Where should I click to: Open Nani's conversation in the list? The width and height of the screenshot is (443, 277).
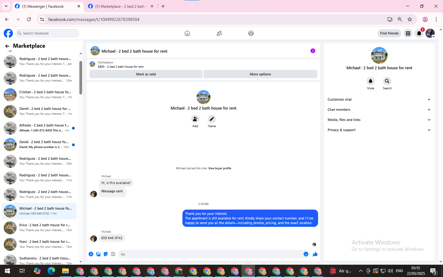click(x=39, y=244)
